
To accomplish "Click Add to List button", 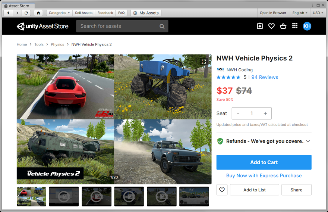I will (254, 190).
